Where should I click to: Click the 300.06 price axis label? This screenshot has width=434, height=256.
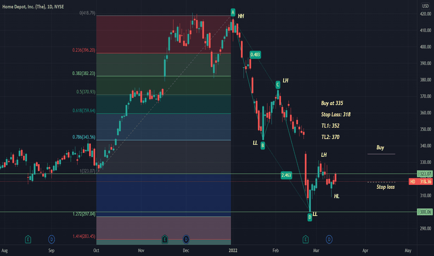tap(425, 212)
